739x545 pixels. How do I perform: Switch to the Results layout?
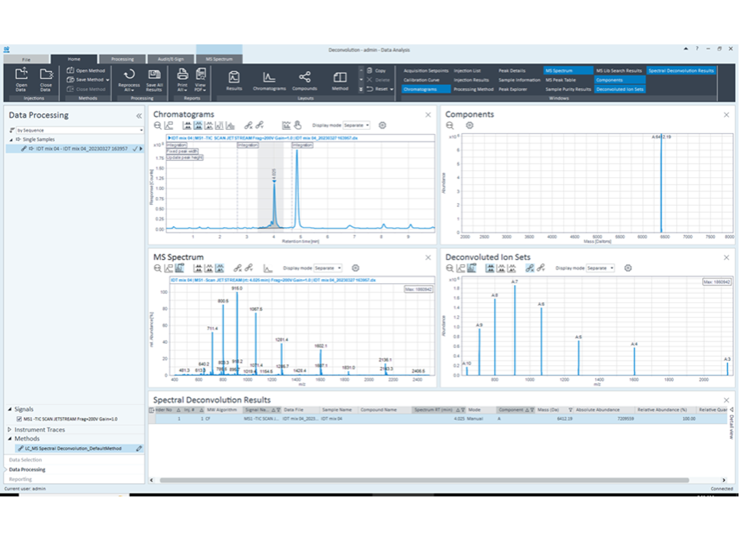click(234, 80)
